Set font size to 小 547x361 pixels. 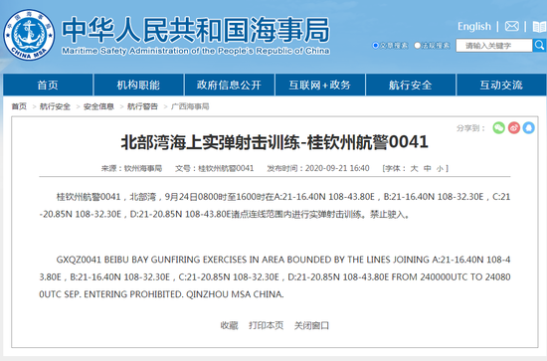point(440,168)
